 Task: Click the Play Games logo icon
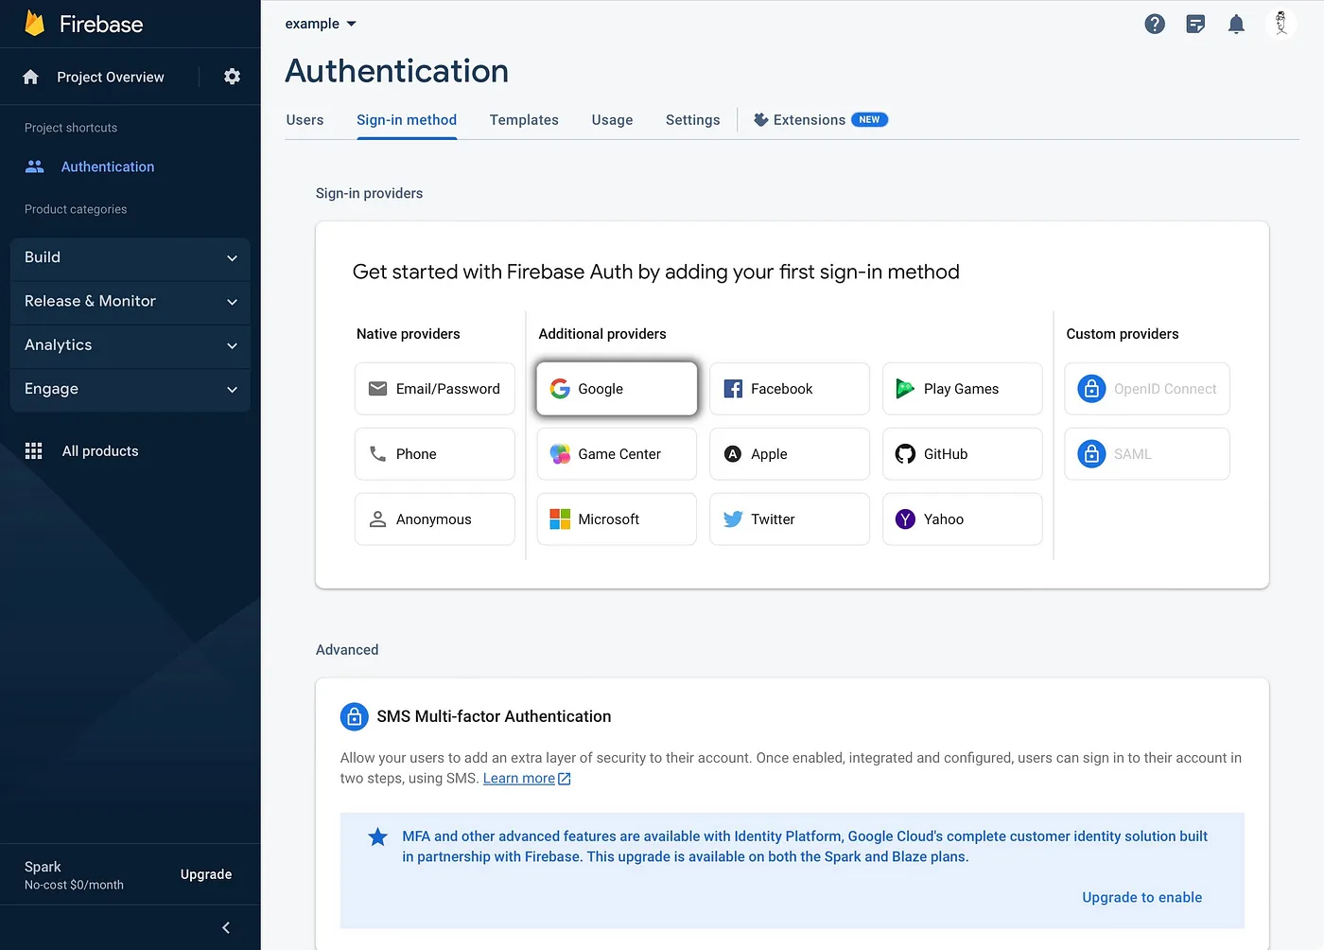[905, 389]
